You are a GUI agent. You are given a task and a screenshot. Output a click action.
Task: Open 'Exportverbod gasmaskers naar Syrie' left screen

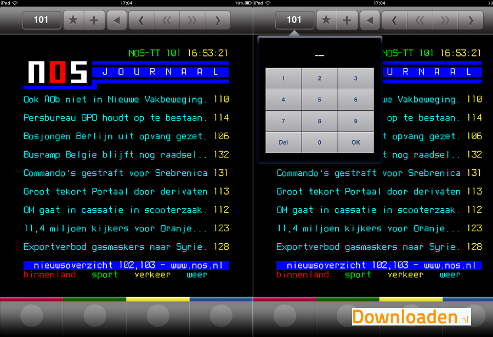[126, 247]
